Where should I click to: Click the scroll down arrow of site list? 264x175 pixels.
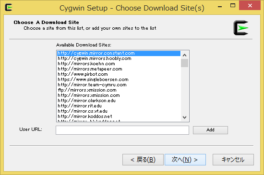(184, 117)
